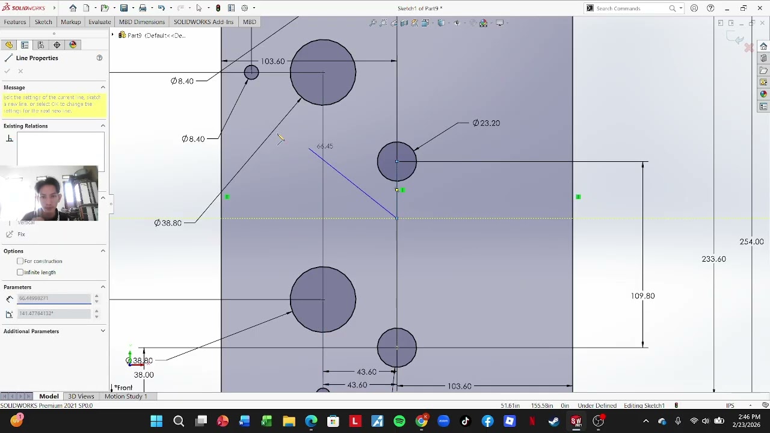Enable the For construction checkbox

20,261
